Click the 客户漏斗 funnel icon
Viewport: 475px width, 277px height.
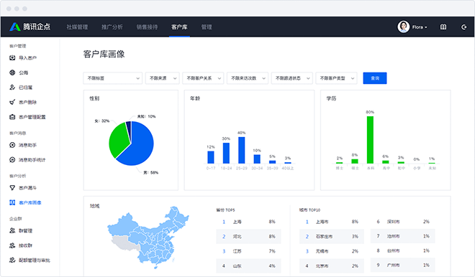click(x=12, y=188)
